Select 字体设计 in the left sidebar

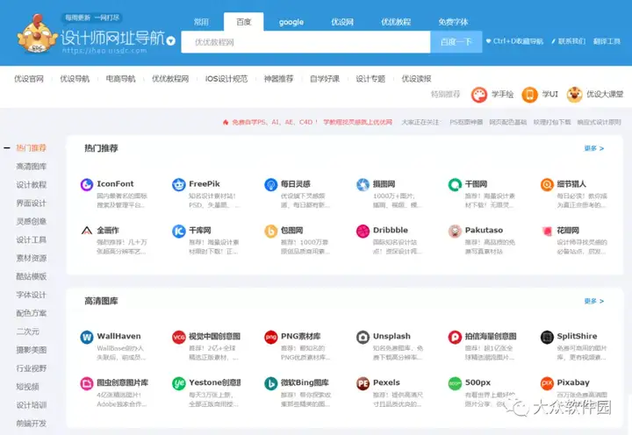click(32, 295)
